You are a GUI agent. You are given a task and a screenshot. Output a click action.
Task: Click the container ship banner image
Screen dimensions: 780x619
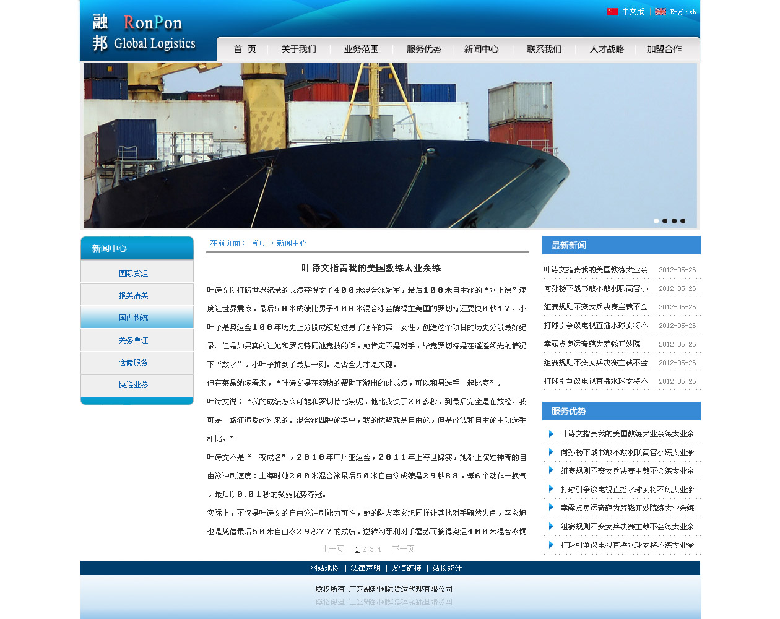point(390,145)
